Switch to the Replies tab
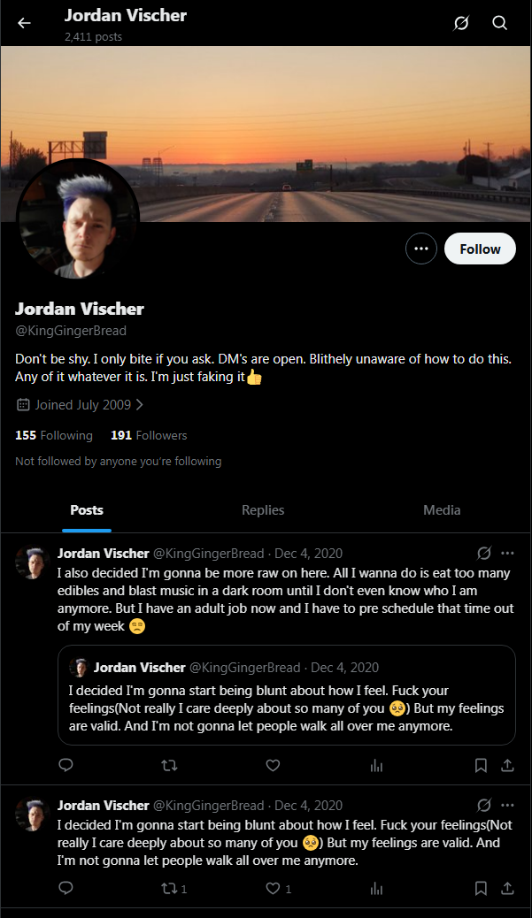Viewport: 532px width, 918px height. tap(263, 509)
